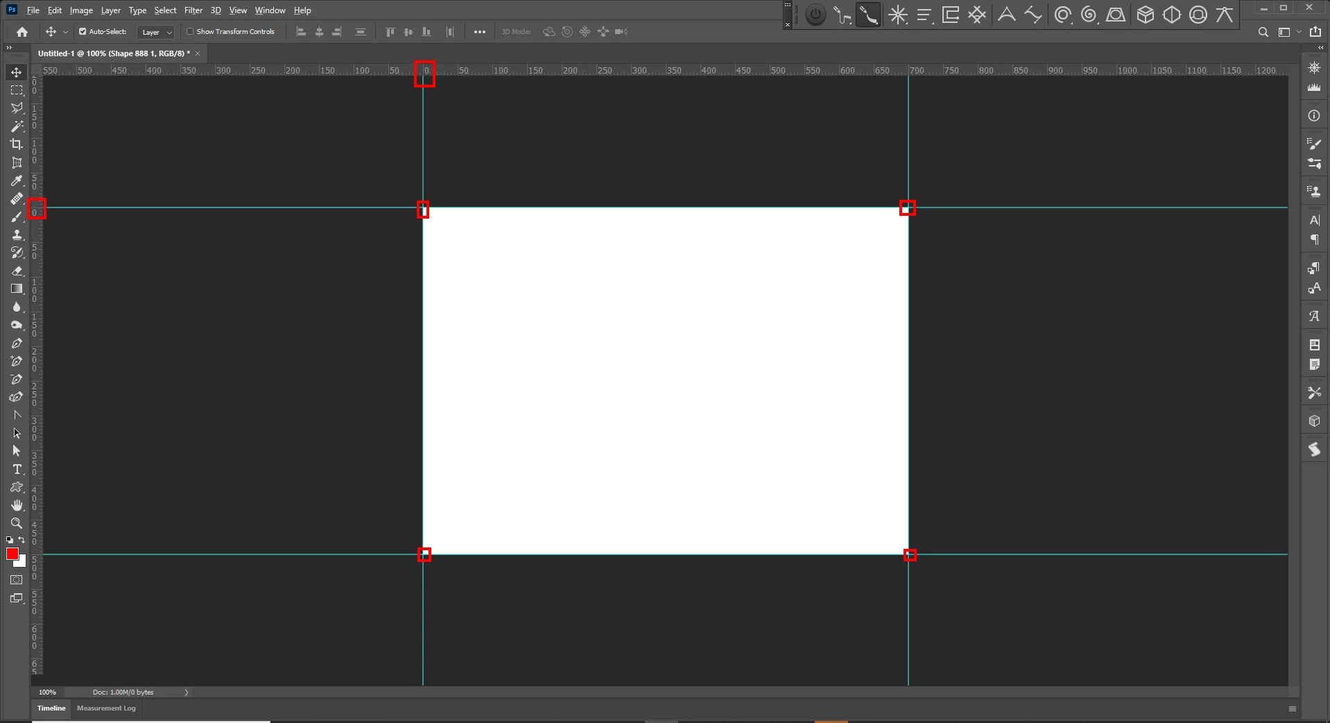Viewport: 1330px width, 723px height.
Task: Click the red foreground color swatch
Action: 12,554
